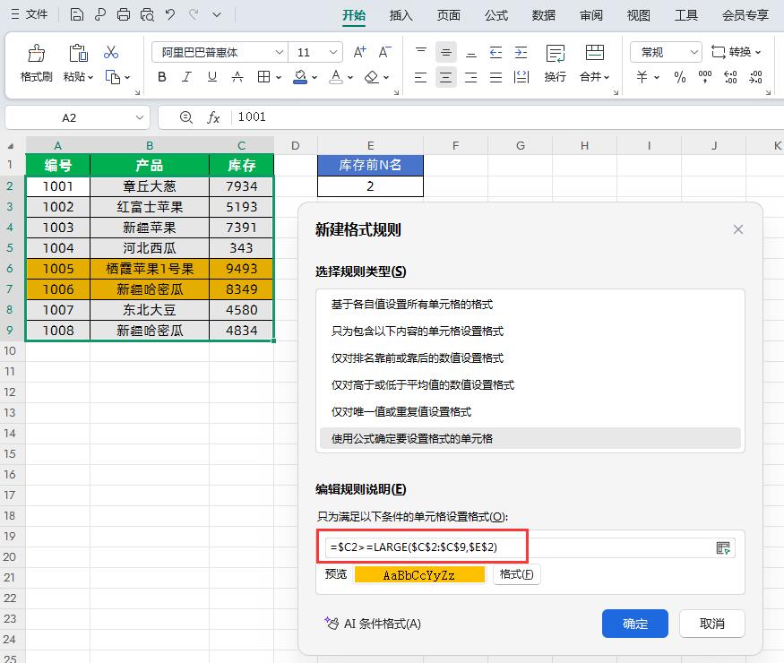Apply thousands separator format
Image resolution: width=784 pixels, height=663 pixels.
click(705, 77)
